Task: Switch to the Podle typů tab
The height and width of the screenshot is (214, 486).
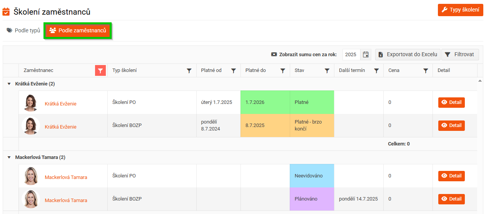Action: click(x=23, y=30)
